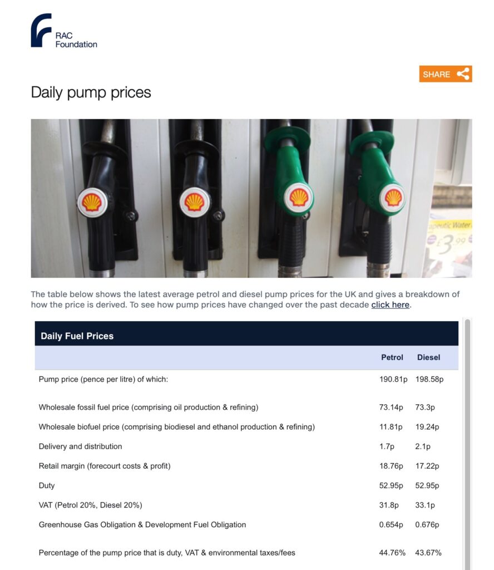Click the 'Daily pump prices' page heading
The height and width of the screenshot is (570, 494).
point(91,92)
